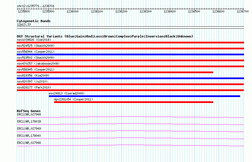The width and height of the screenshot is (252, 162).
Task: Click the red bar for nsv524525
Action: pos(130,49)
